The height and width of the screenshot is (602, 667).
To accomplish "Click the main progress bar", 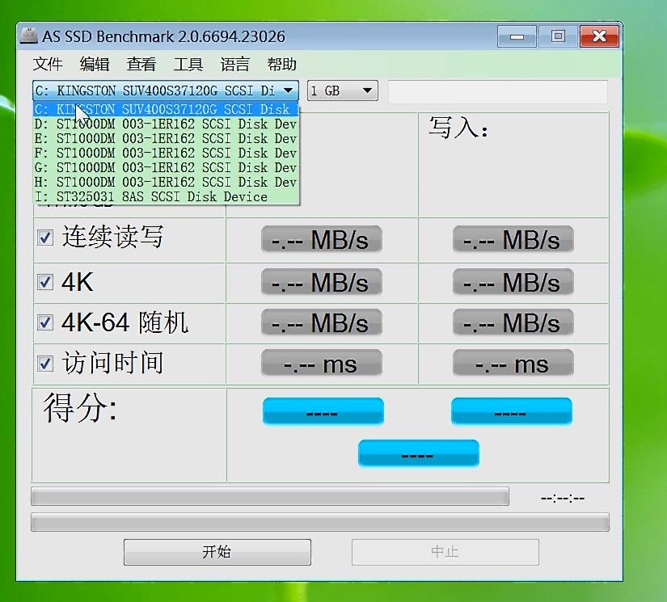I will click(271, 497).
